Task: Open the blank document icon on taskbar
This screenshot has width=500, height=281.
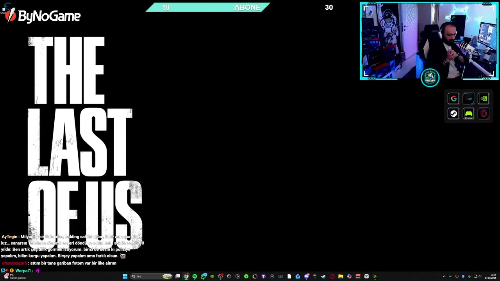Action: (x=289, y=276)
